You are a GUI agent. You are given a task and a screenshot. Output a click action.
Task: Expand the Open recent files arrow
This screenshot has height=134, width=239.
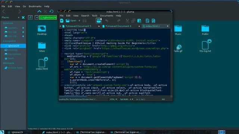79,21
